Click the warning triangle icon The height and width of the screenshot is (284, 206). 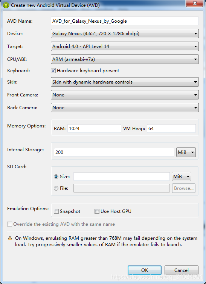(x=10, y=238)
